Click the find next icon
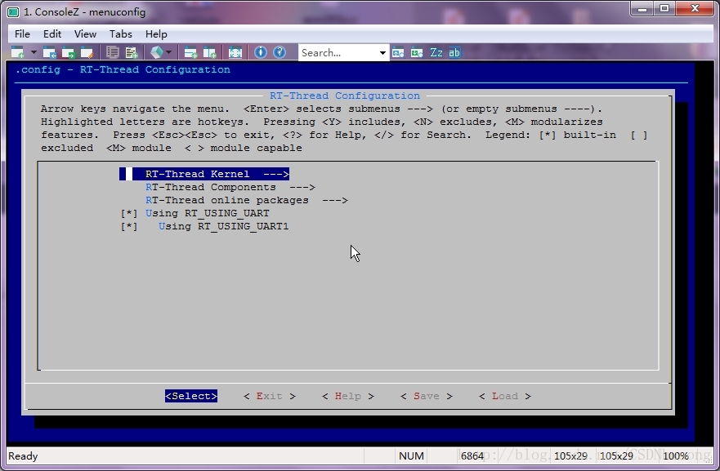This screenshot has width=720, height=471. (x=417, y=52)
